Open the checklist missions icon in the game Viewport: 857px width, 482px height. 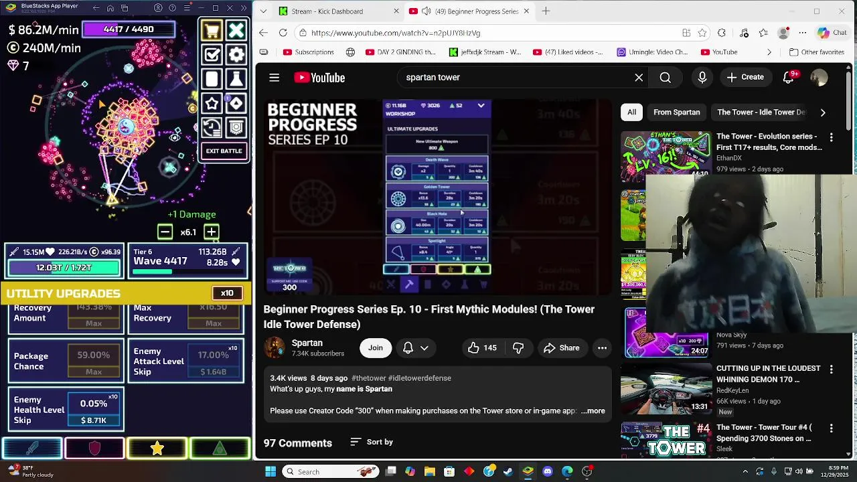coord(212,55)
